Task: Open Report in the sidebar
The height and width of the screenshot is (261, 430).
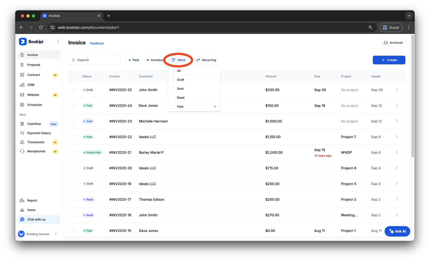Action: tap(39, 200)
